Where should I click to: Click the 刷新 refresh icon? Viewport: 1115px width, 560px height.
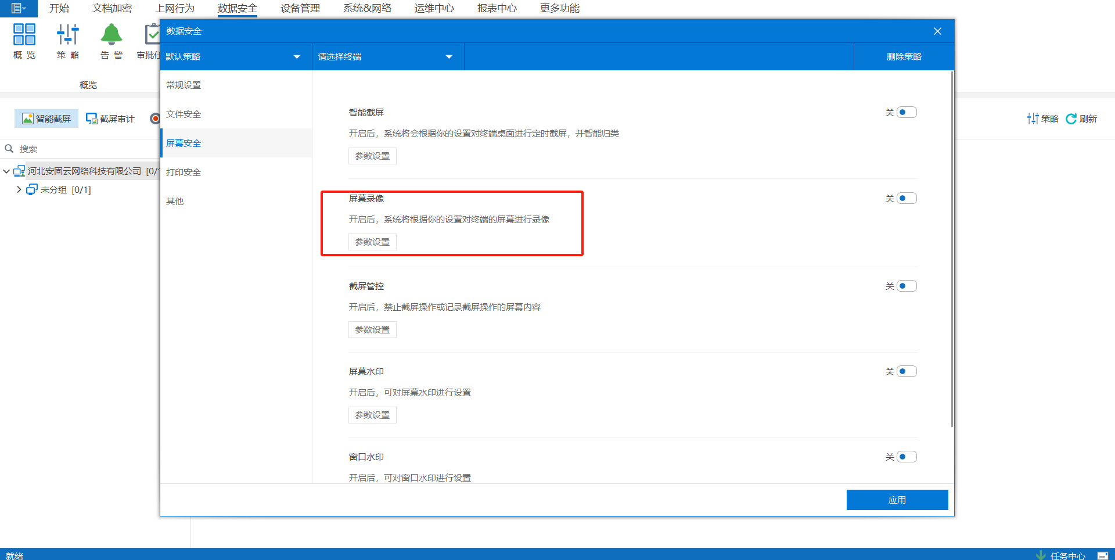[1071, 119]
